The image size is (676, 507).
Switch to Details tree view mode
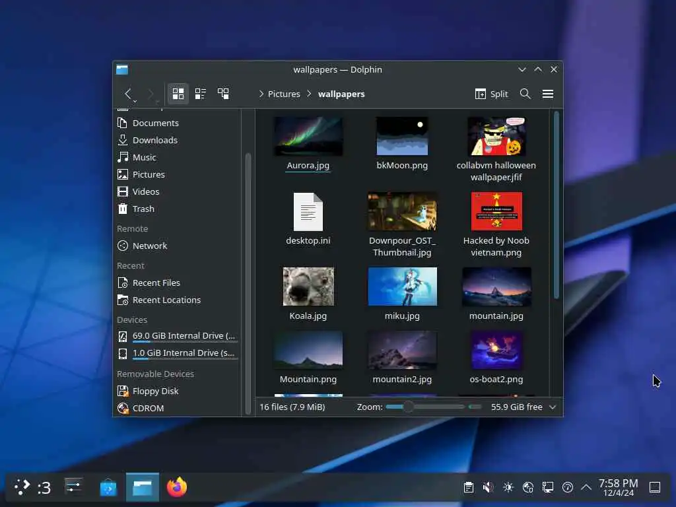click(223, 94)
